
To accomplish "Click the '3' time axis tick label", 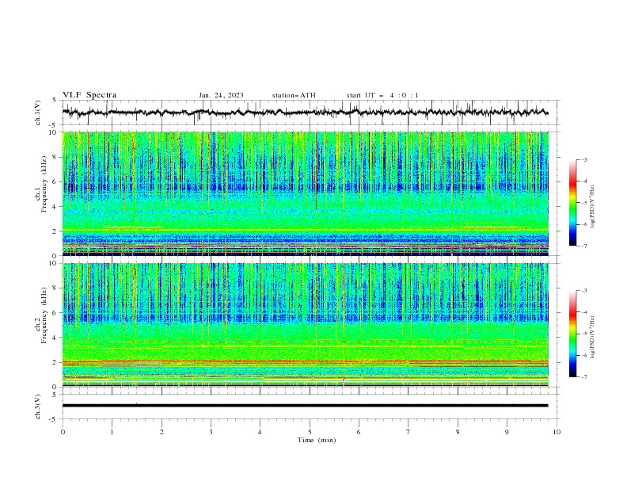I will [211, 432].
